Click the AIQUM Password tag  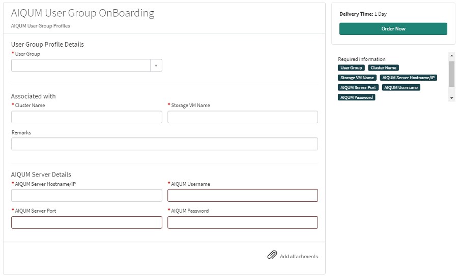tap(356, 97)
